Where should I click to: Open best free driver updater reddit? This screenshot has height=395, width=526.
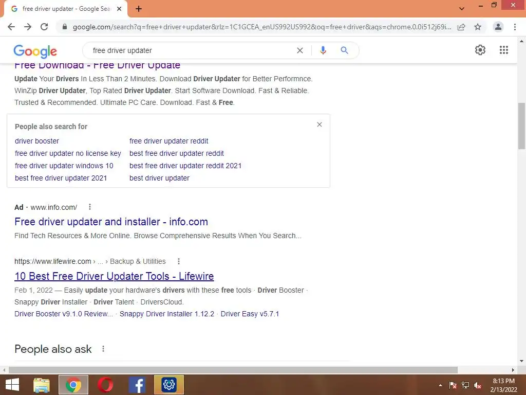point(177,153)
